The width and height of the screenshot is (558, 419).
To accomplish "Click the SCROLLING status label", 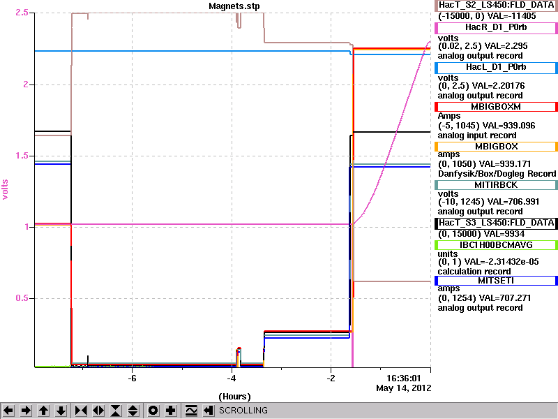I will click(243, 411).
